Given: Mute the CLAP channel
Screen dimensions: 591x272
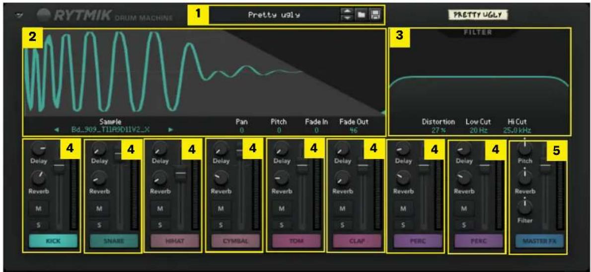Looking at the screenshot, I should click(x=342, y=208).
